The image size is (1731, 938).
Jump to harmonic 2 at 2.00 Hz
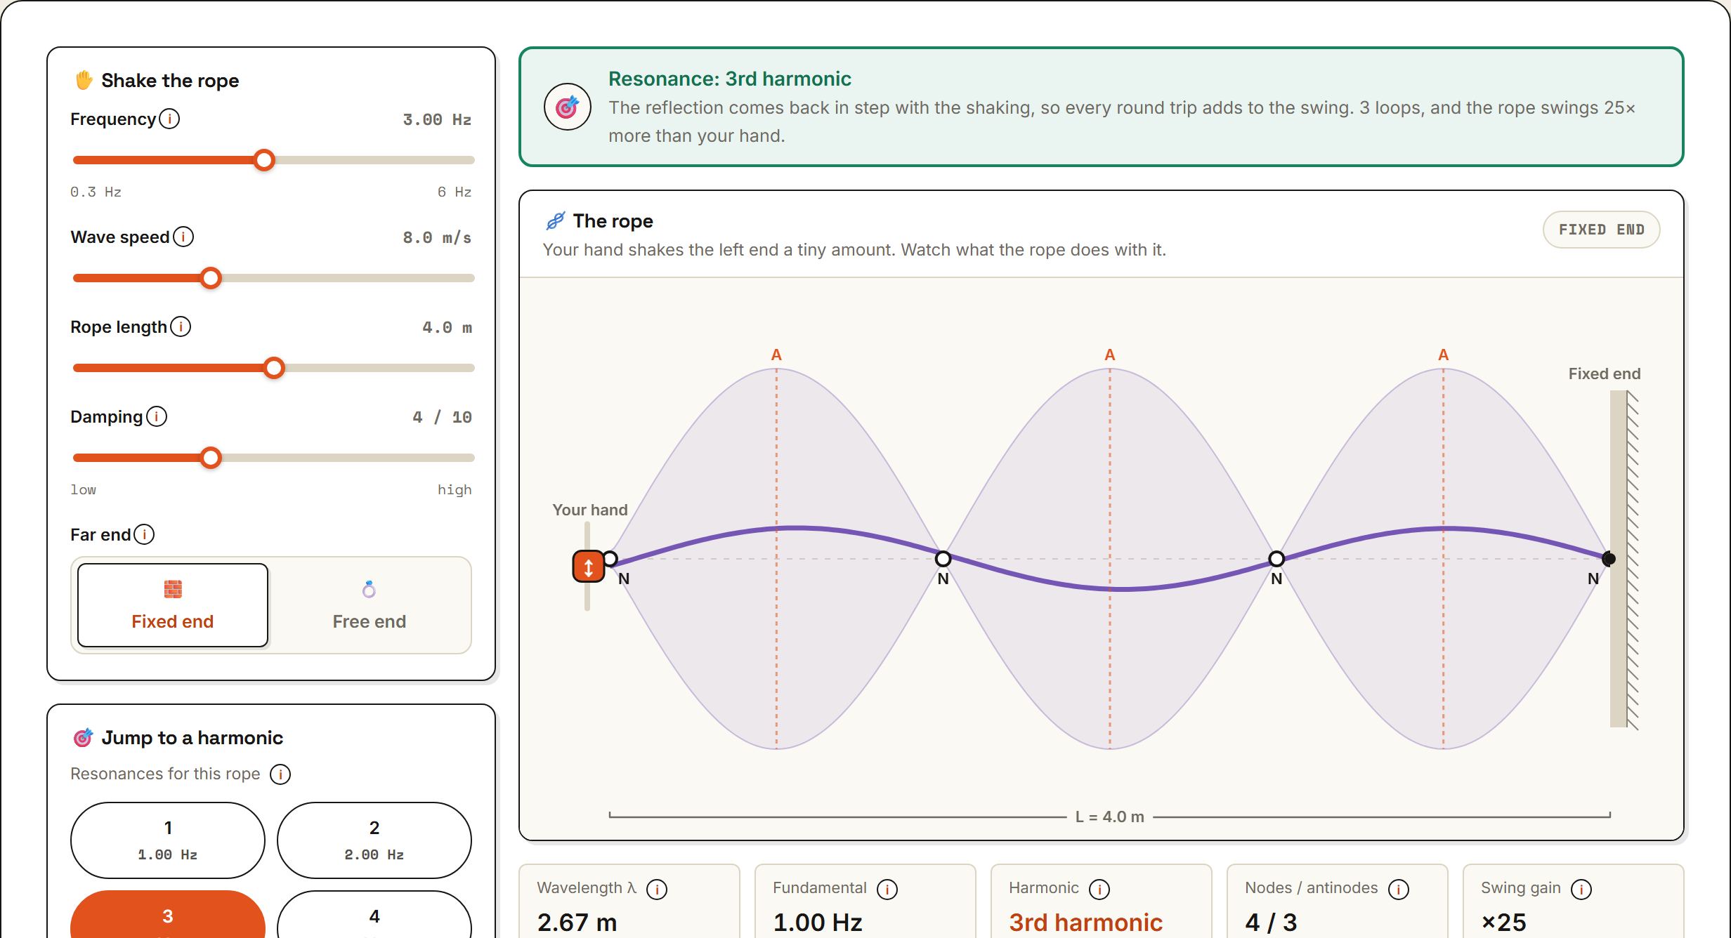point(374,840)
